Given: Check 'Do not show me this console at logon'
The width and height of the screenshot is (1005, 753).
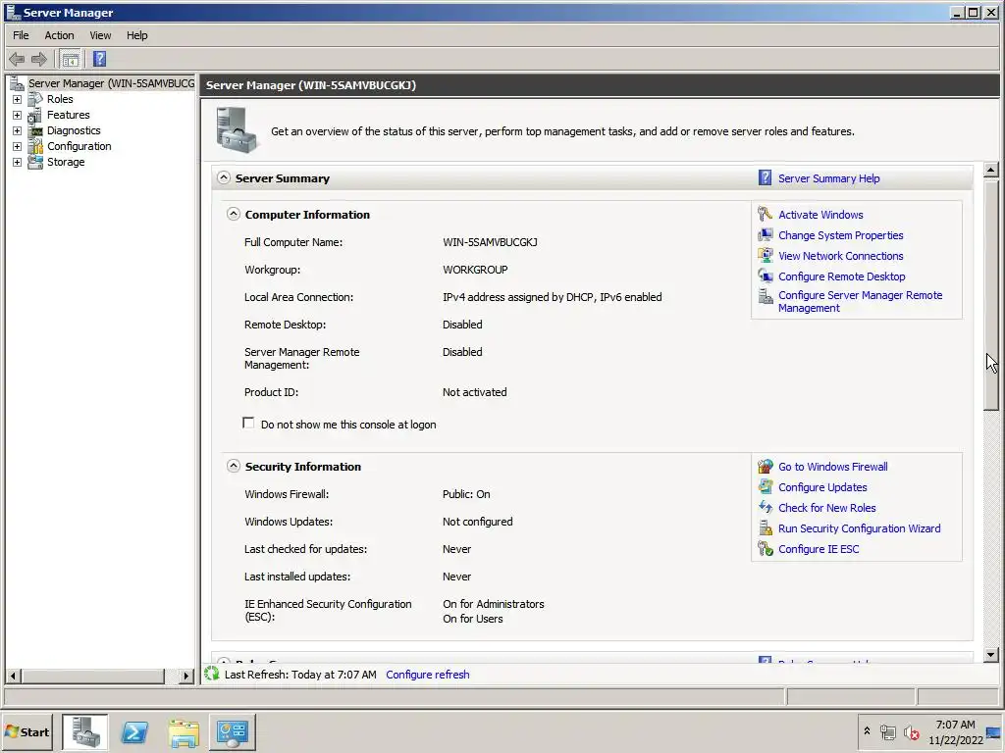Looking at the screenshot, I should click(x=248, y=424).
